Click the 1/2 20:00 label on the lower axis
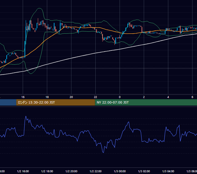 [x=71, y=171]
